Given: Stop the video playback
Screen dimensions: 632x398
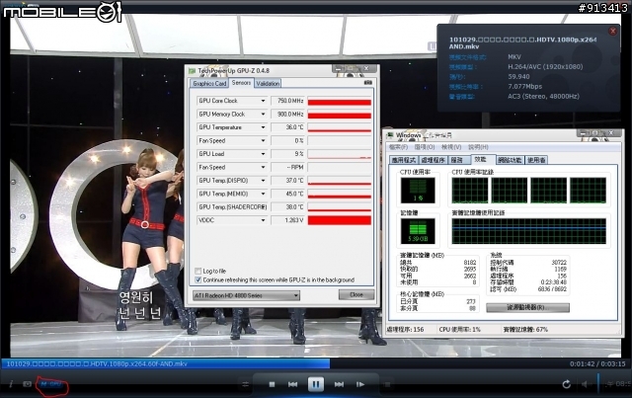Looking at the screenshot, I should pos(272,385).
